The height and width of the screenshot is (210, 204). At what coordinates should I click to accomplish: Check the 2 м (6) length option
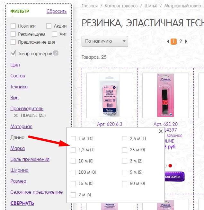(73, 195)
